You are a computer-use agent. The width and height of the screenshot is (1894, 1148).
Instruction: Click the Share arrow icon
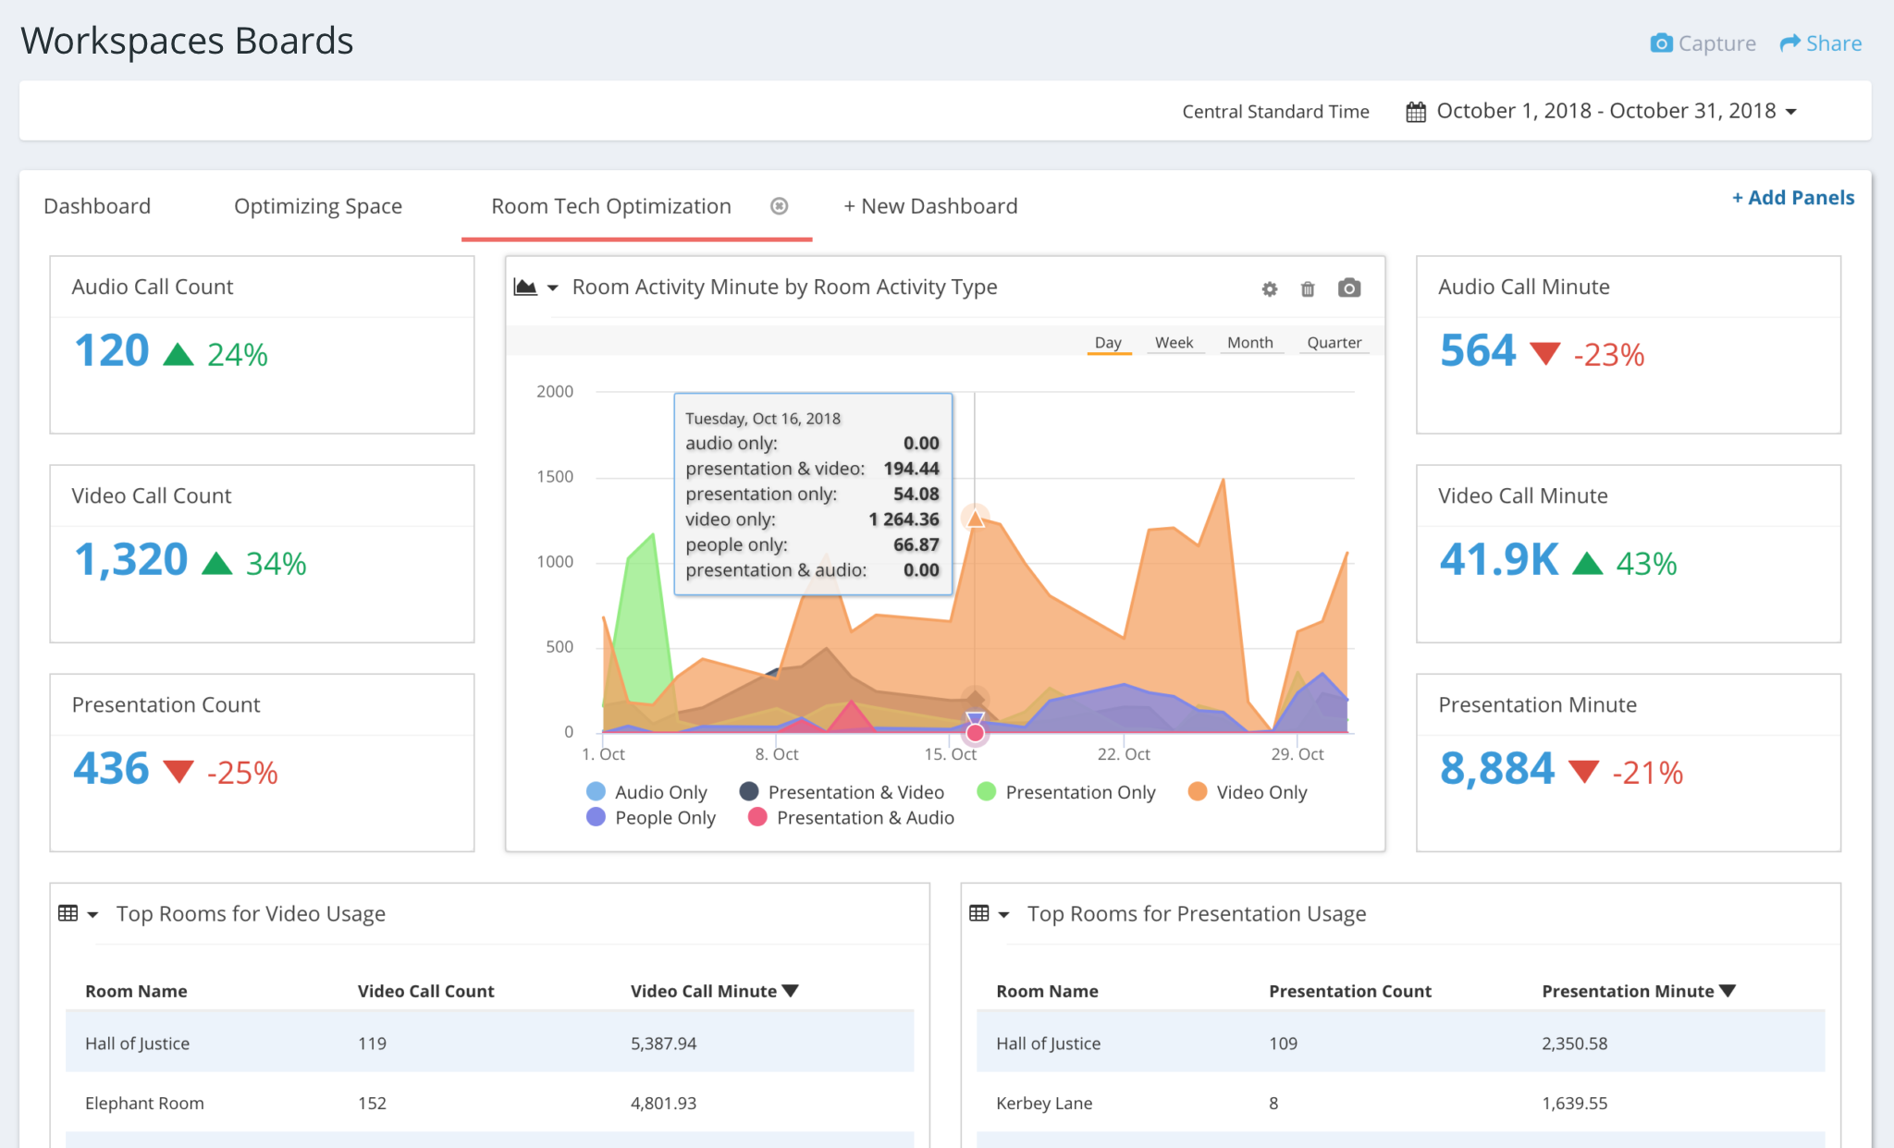pos(1790,43)
